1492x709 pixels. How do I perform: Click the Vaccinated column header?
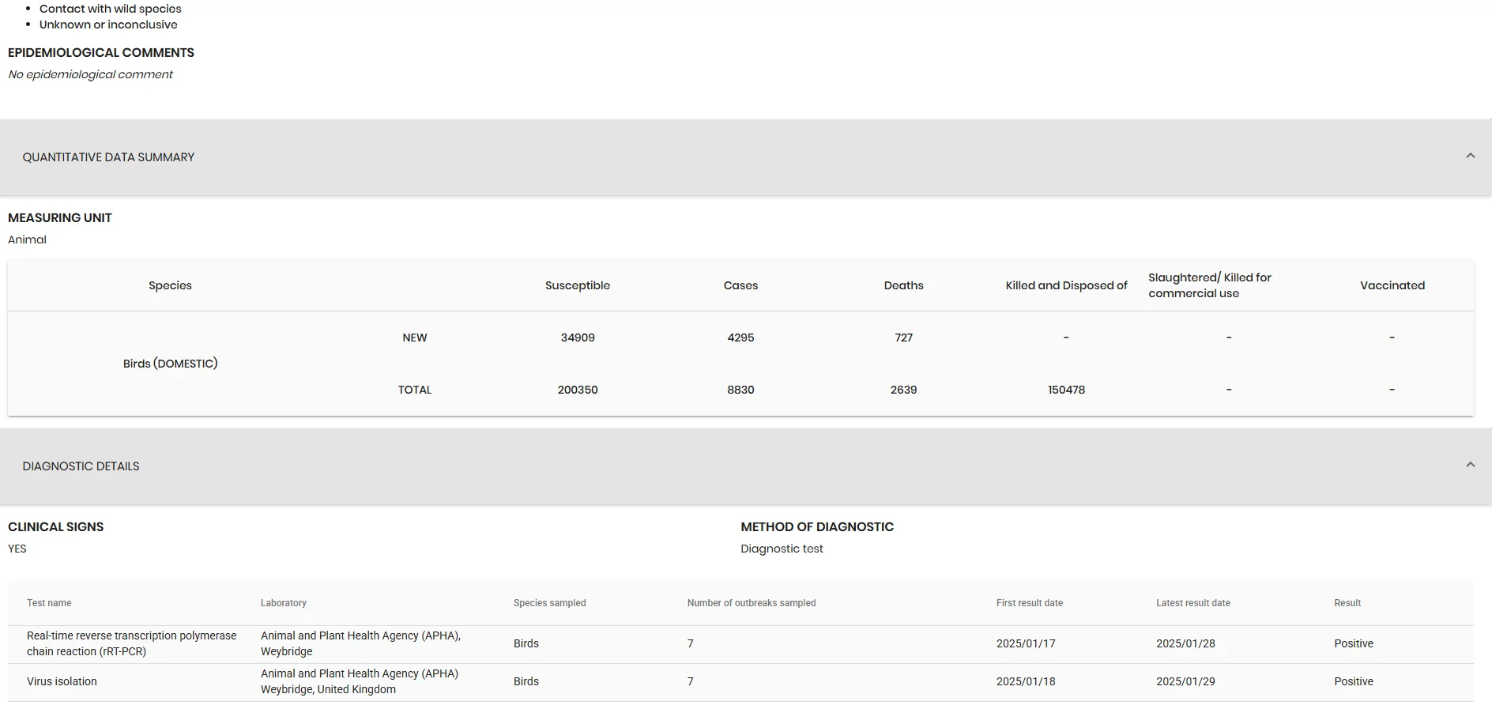[x=1392, y=285]
